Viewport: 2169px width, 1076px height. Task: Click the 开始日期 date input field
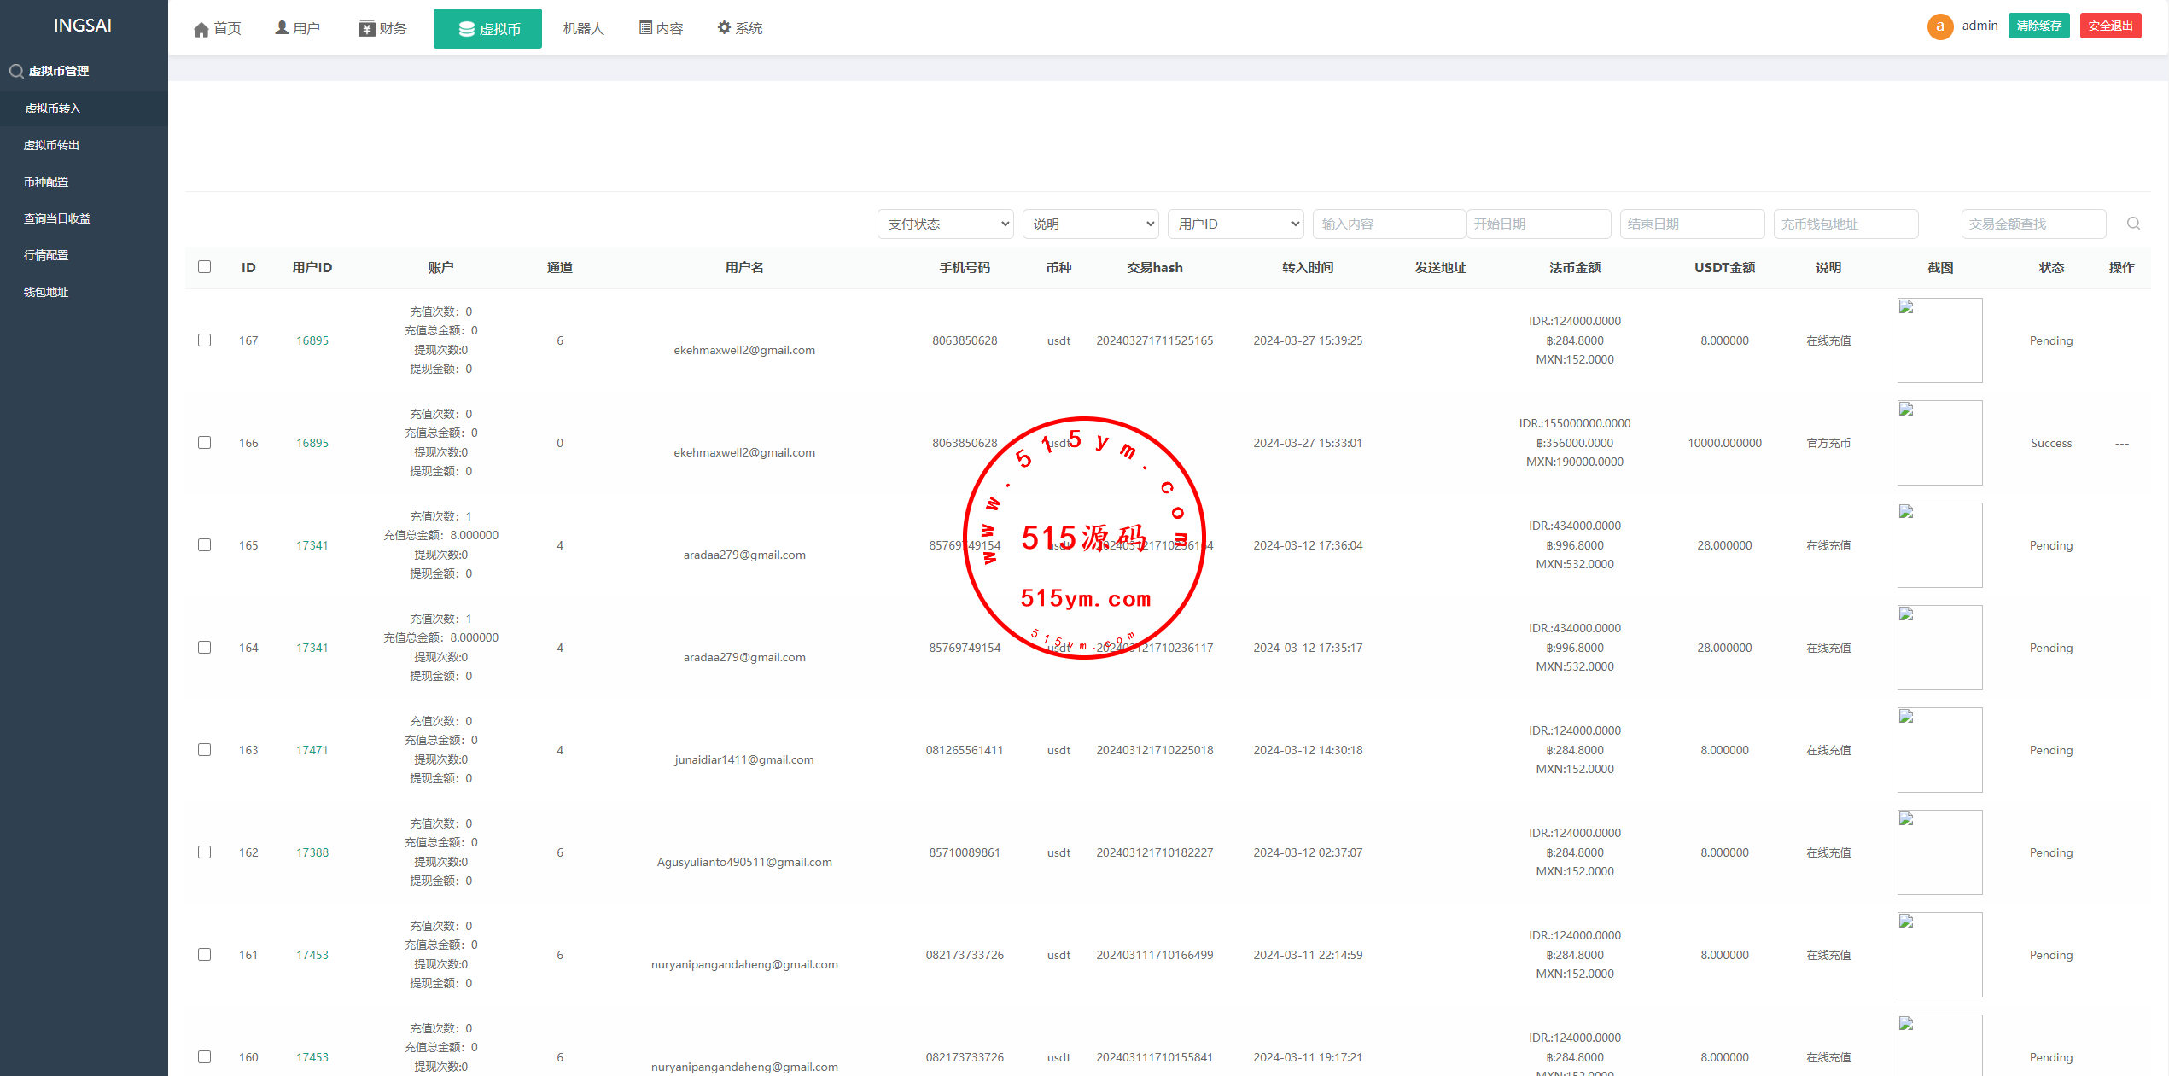(x=1538, y=224)
